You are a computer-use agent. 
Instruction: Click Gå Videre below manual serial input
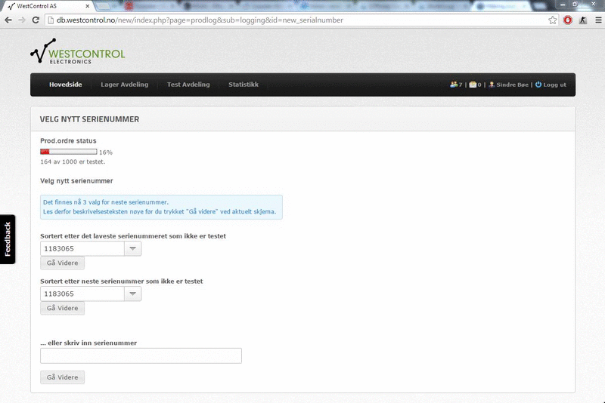click(63, 377)
